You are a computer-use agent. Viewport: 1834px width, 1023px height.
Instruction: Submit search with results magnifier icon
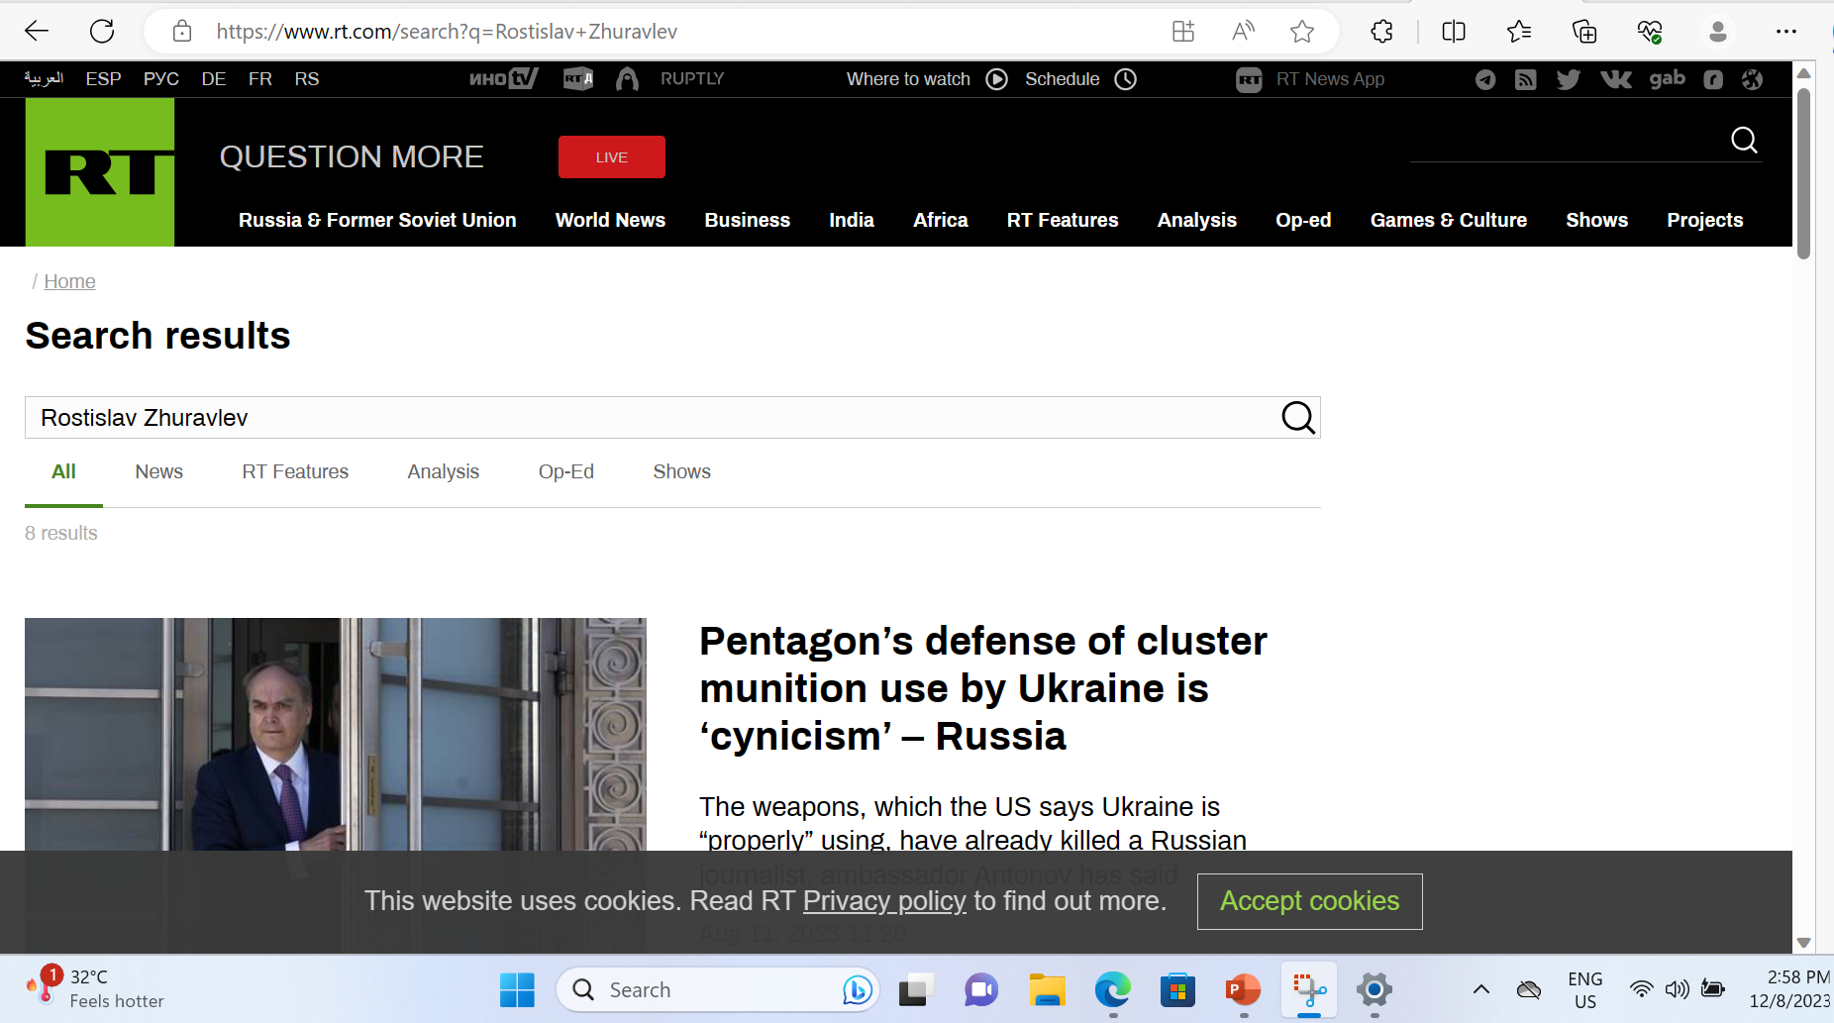pos(1298,418)
